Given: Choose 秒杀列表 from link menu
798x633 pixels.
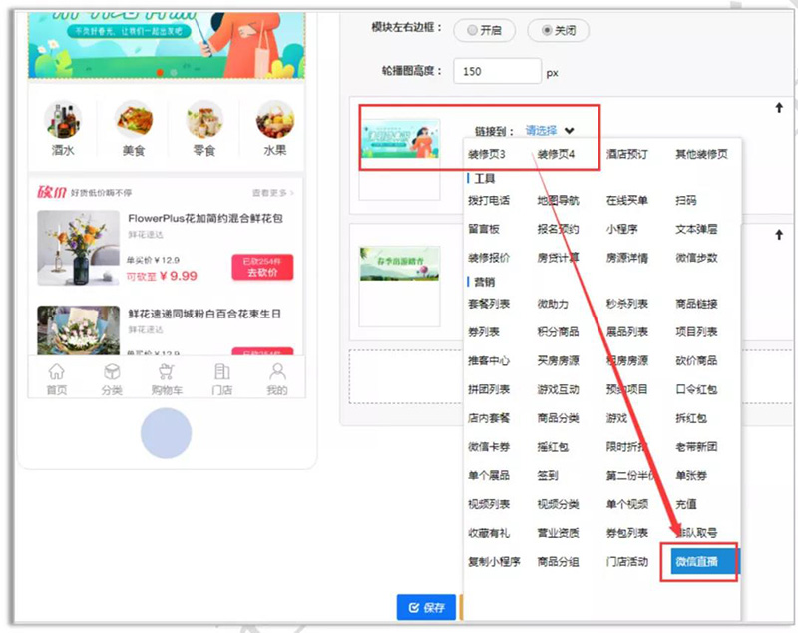Looking at the screenshot, I should (627, 304).
